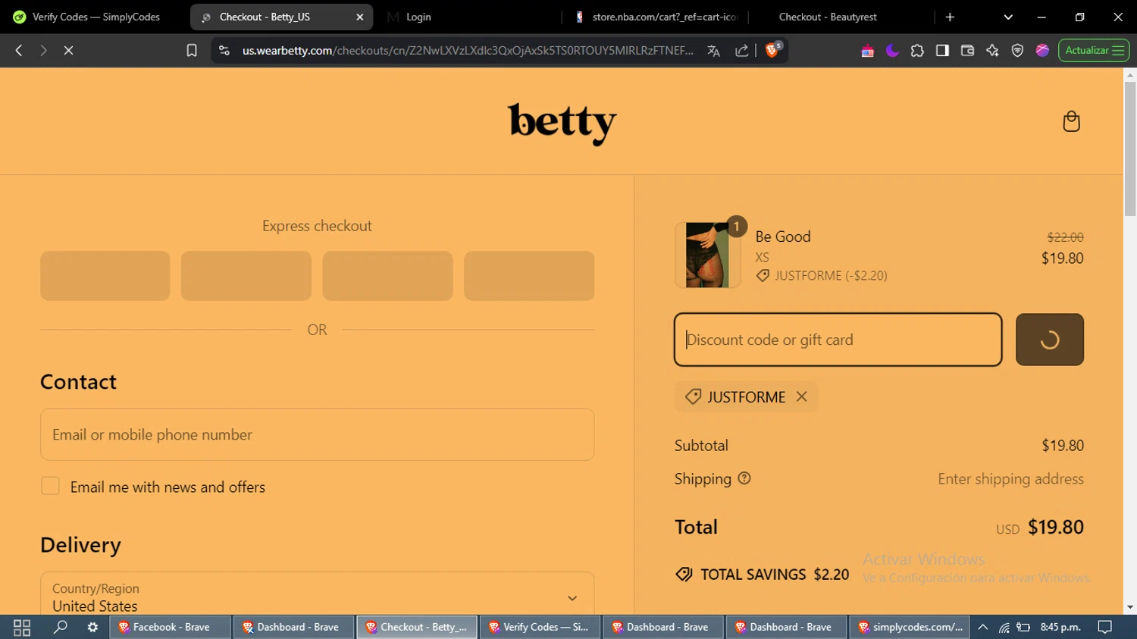Click the shipping help question mark icon
This screenshot has width=1137, height=639.
(x=744, y=478)
